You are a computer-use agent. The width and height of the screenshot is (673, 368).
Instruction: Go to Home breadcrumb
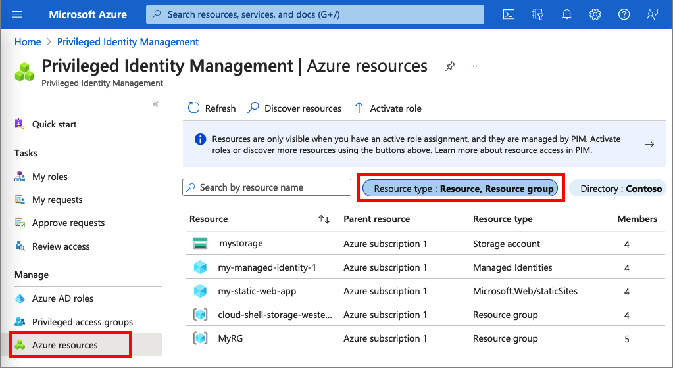[28, 42]
